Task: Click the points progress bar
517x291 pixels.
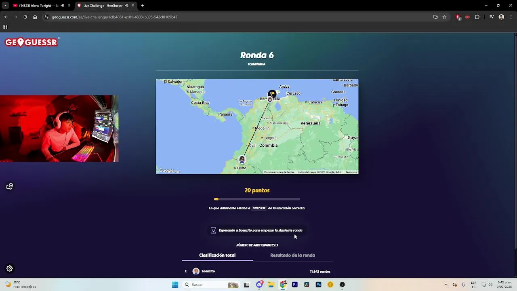Action: [x=257, y=199]
